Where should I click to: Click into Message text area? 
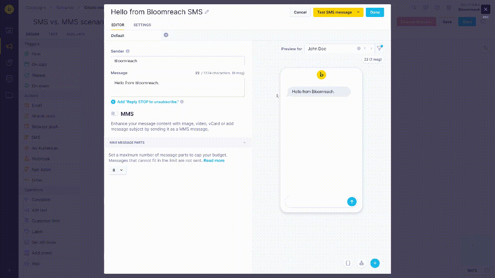coord(178,87)
